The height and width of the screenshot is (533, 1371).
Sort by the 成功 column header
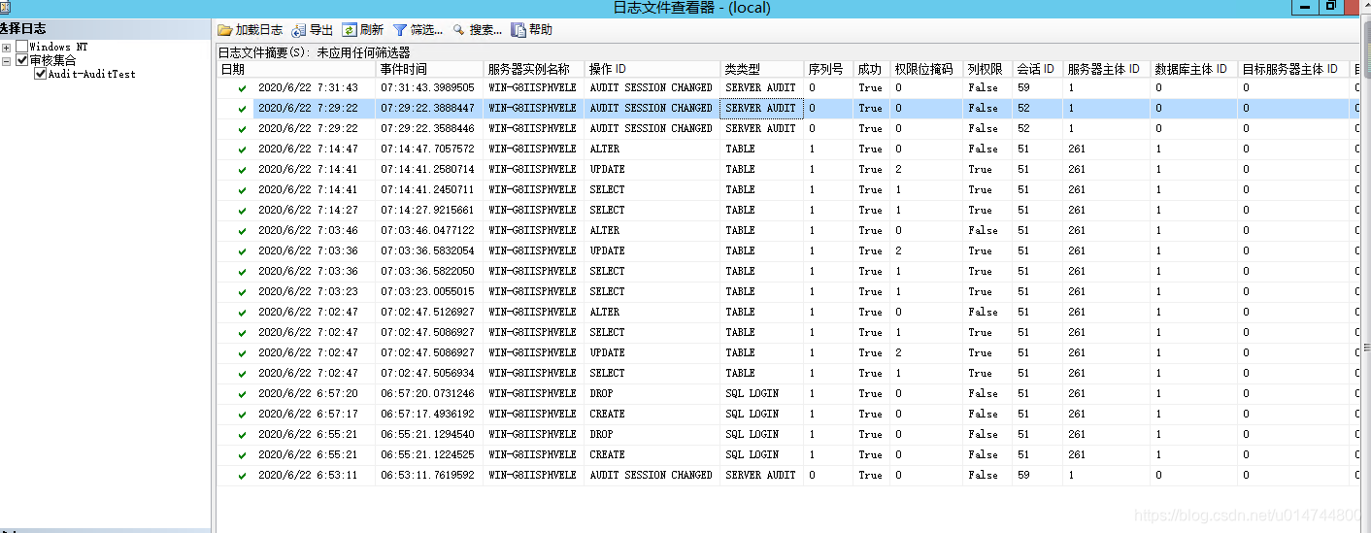(872, 70)
